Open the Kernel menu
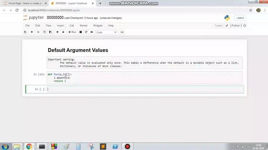Screen dimensions: 268x150 83,26
